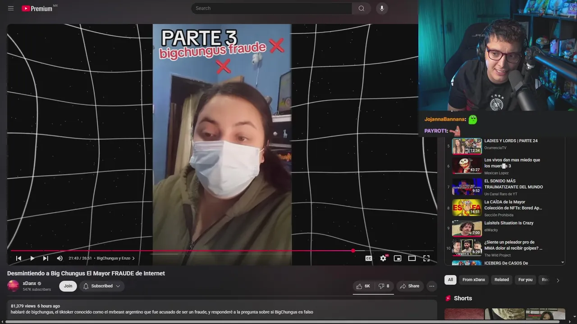
Task: Select the For you chip
Action: click(x=525, y=279)
